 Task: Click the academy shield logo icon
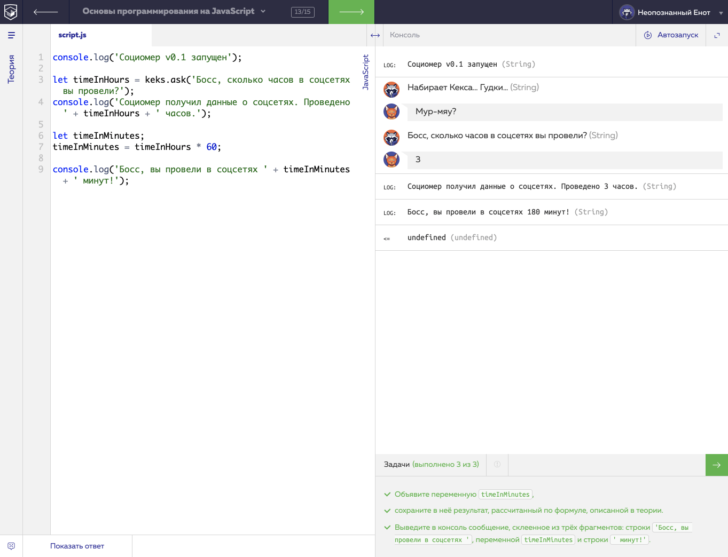point(11,12)
